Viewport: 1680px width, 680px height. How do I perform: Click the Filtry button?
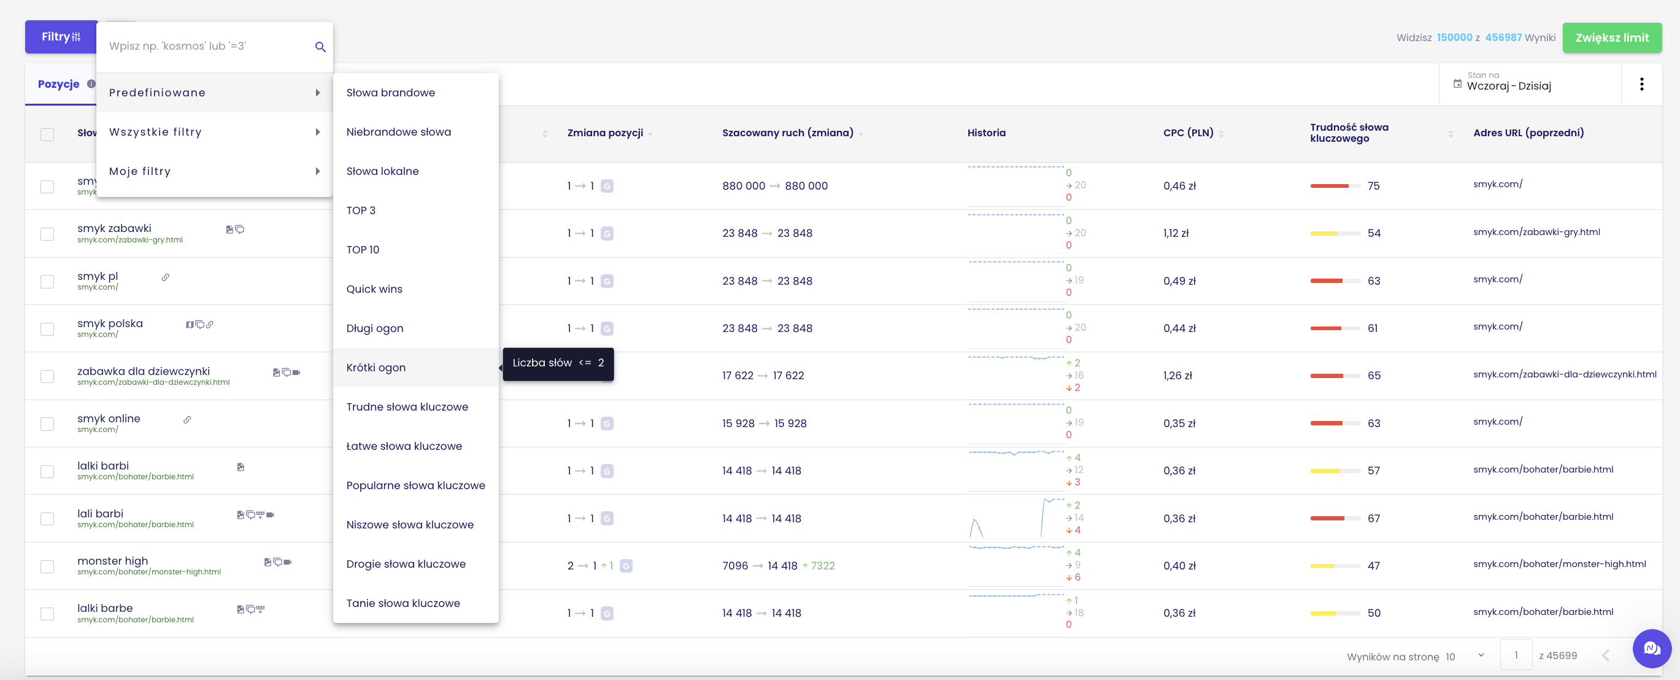61,37
